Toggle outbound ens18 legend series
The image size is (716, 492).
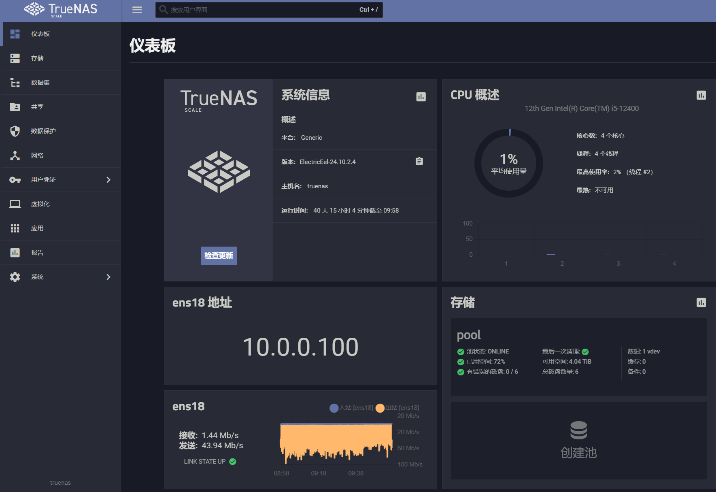[x=397, y=408]
